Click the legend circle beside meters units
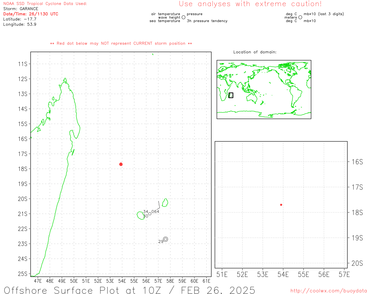 pyautogui.click(x=300, y=18)
